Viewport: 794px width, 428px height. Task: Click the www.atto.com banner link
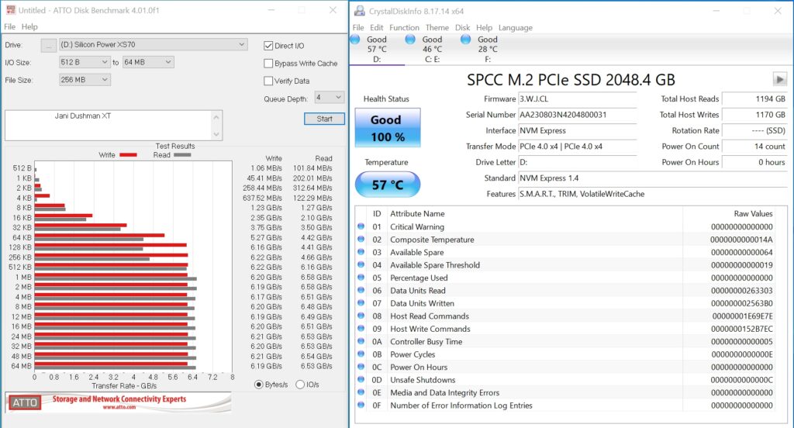click(119, 407)
